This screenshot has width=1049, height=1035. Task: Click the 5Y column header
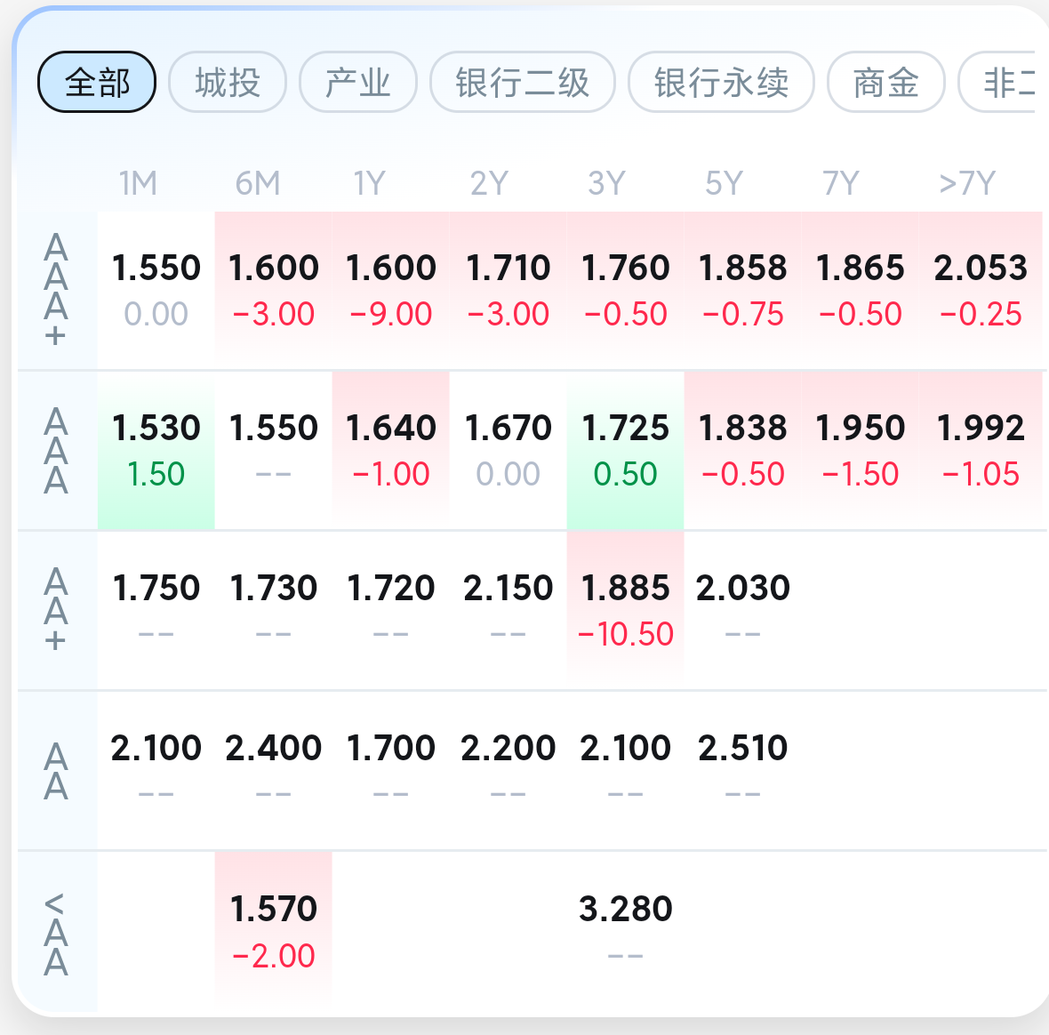click(723, 184)
